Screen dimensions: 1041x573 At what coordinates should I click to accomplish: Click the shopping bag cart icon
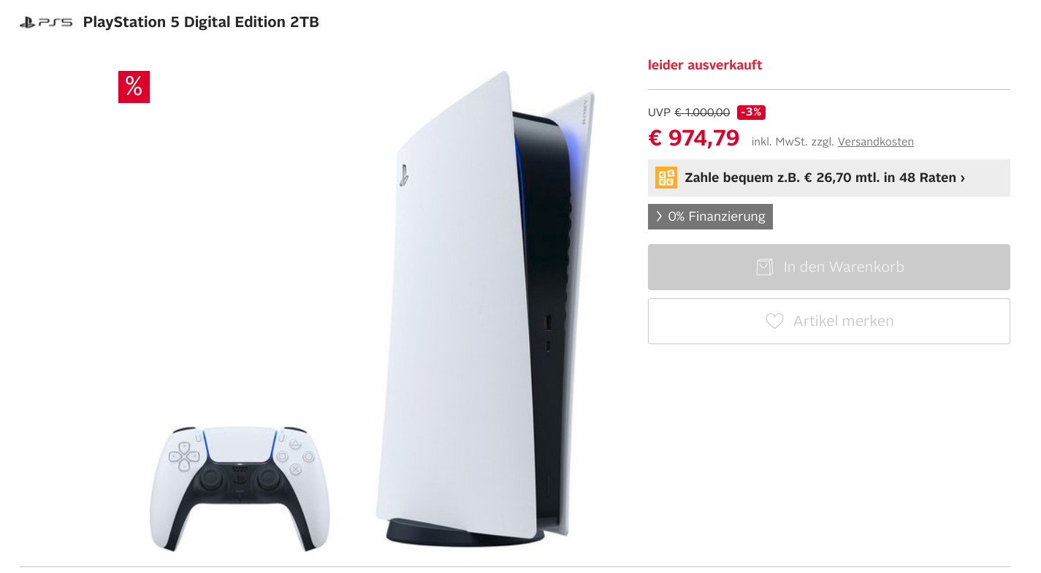click(764, 267)
